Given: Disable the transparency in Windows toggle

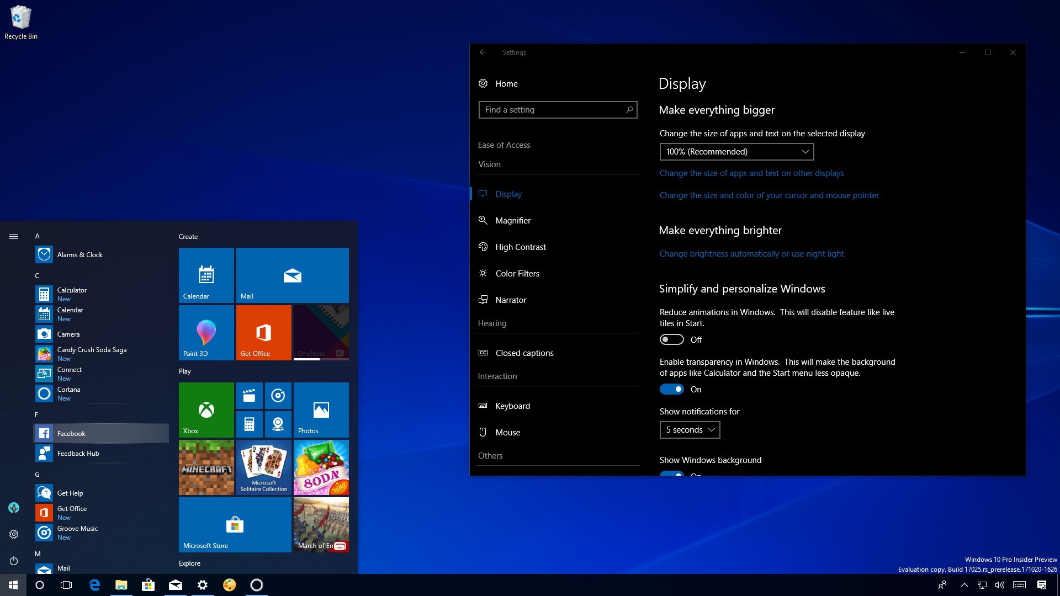Looking at the screenshot, I should tap(671, 389).
